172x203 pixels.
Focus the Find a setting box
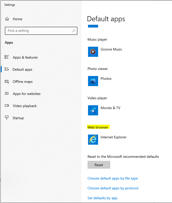click(x=41, y=31)
